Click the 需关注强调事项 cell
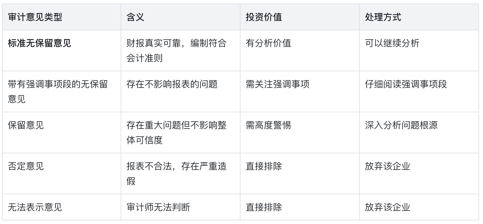 tap(300, 91)
